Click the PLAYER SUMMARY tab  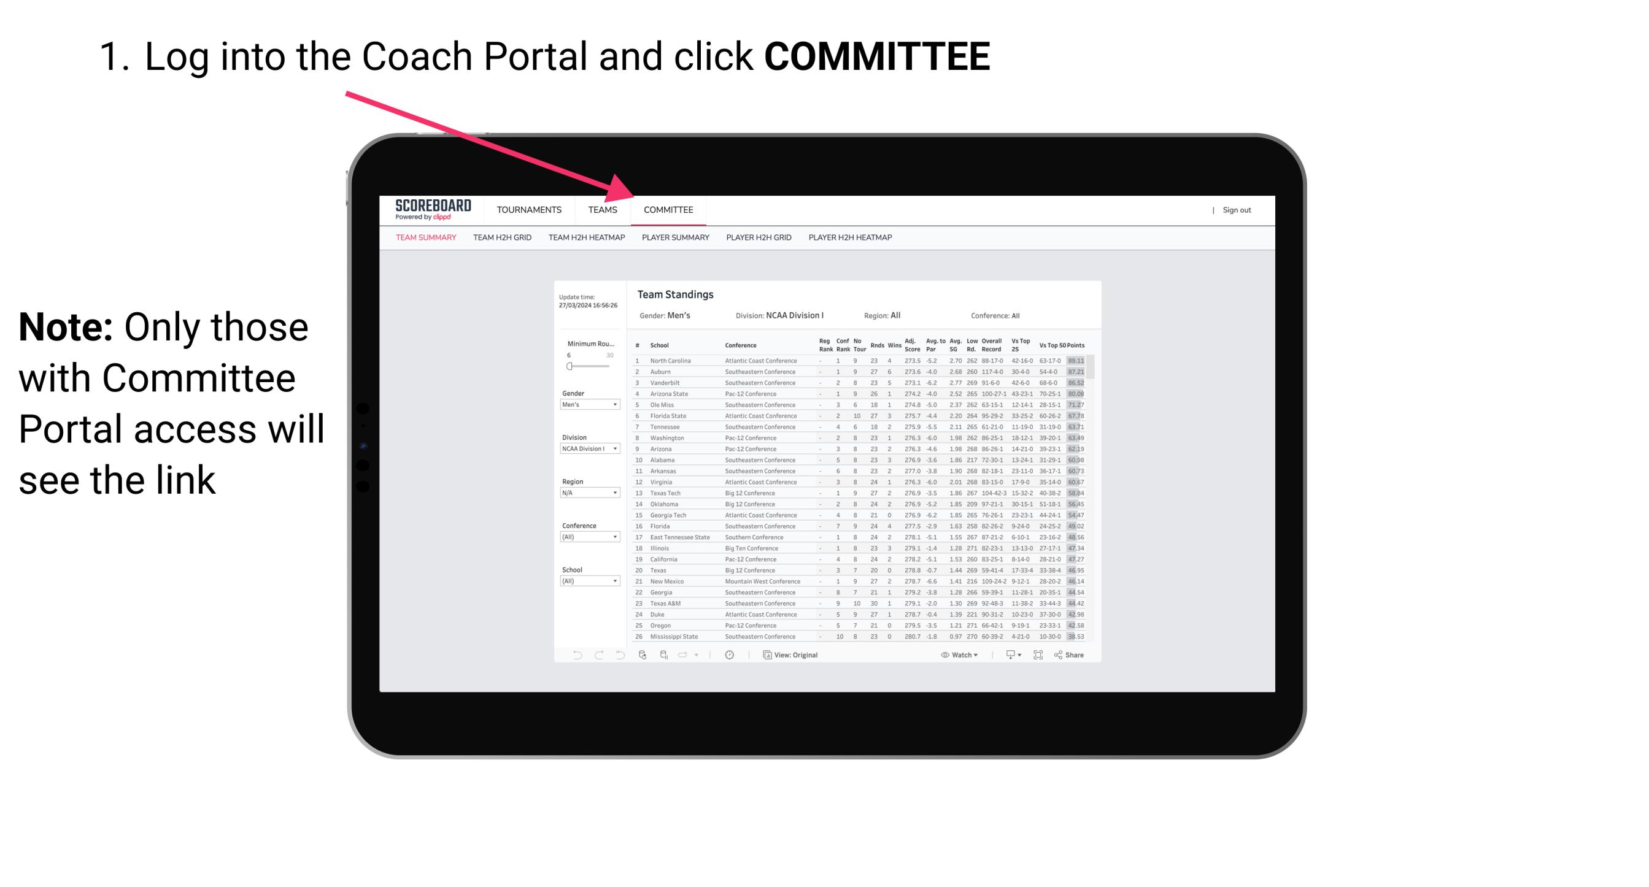tap(674, 237)
